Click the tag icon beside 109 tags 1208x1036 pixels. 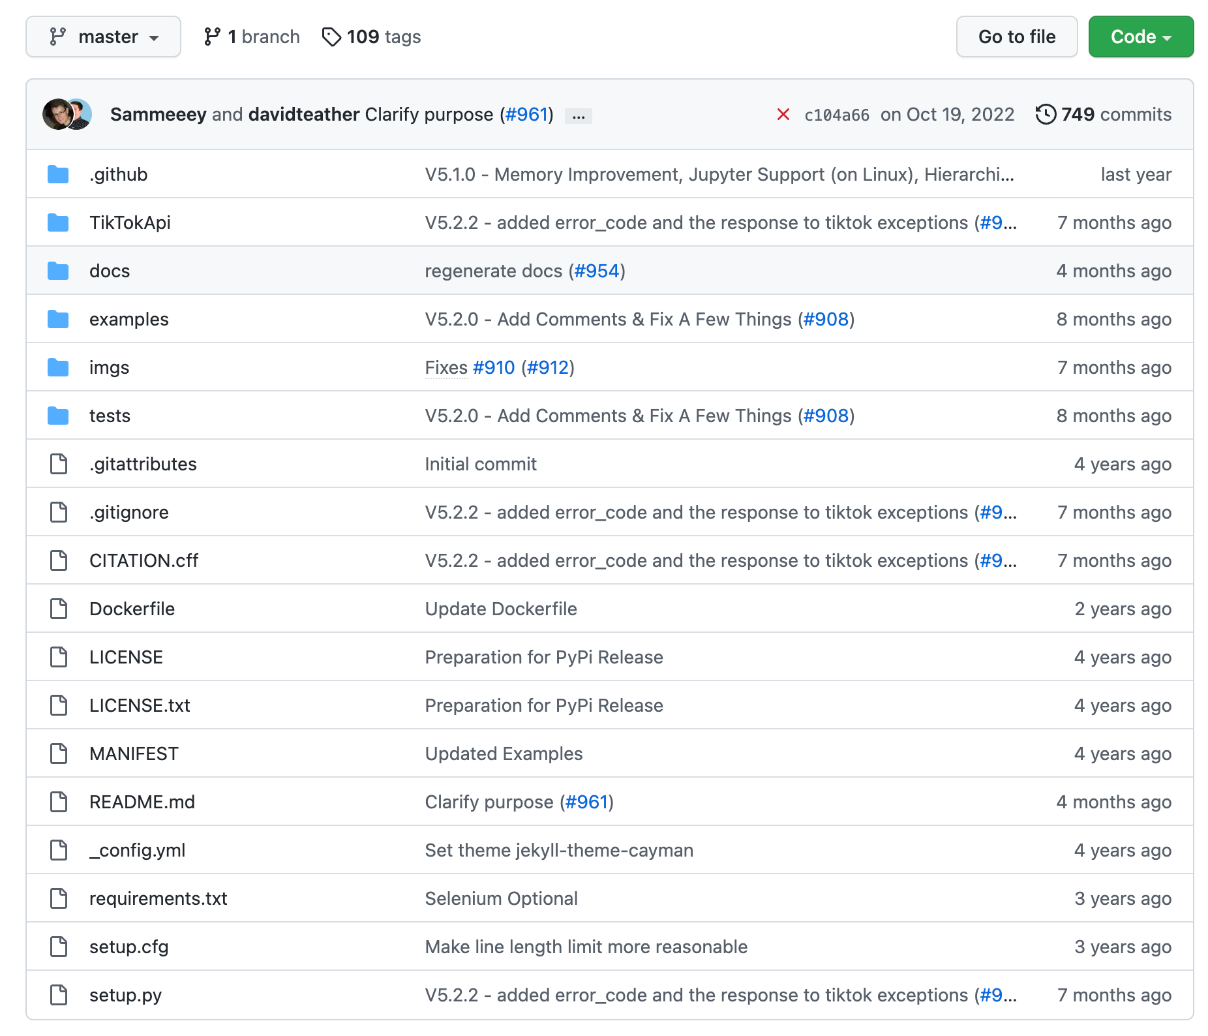coord(331,37)
